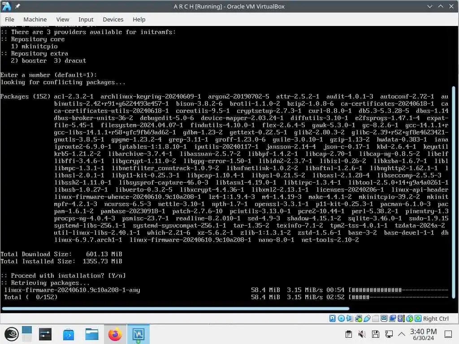Click the vertical scrollbar of the VM view
Image resolution: width=459 pixels, height=344 pixels.
pyautogui.click(x=454, y=192)
